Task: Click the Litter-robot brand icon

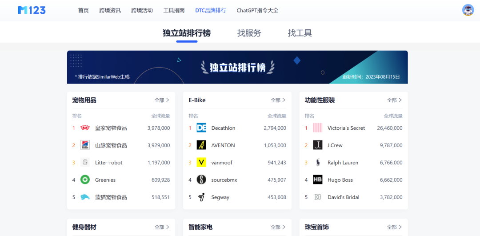Action: pos(85,163)
